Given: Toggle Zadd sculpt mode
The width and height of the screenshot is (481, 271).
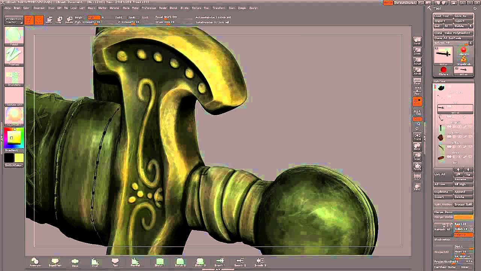Looking at the screenshot, I should tap(119, 17).
